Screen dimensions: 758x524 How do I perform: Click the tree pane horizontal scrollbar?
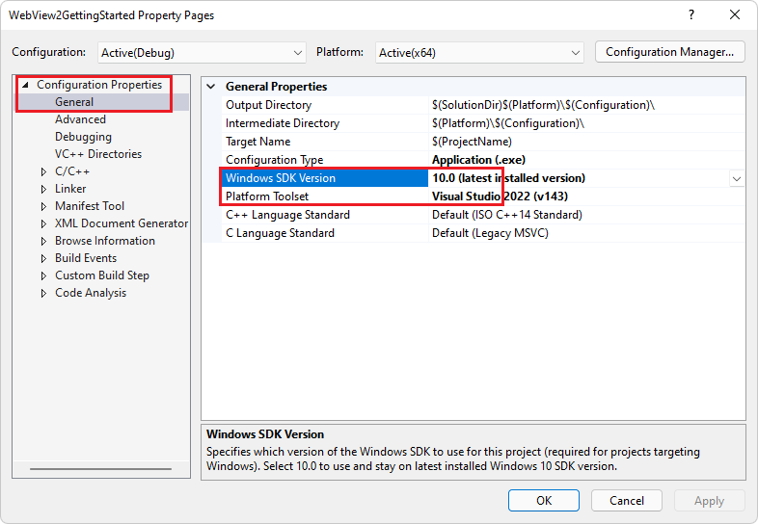[x=100, y=469]
